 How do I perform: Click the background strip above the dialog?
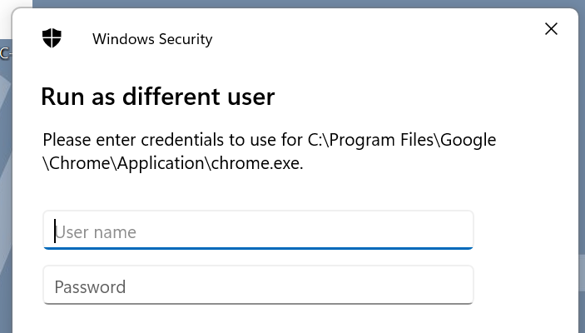[299, 3]
